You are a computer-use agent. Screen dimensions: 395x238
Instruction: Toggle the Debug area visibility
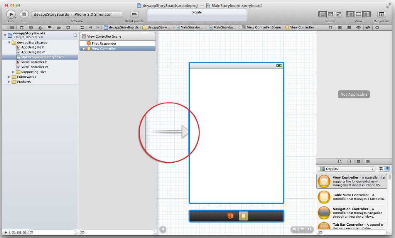pos(358,14)
